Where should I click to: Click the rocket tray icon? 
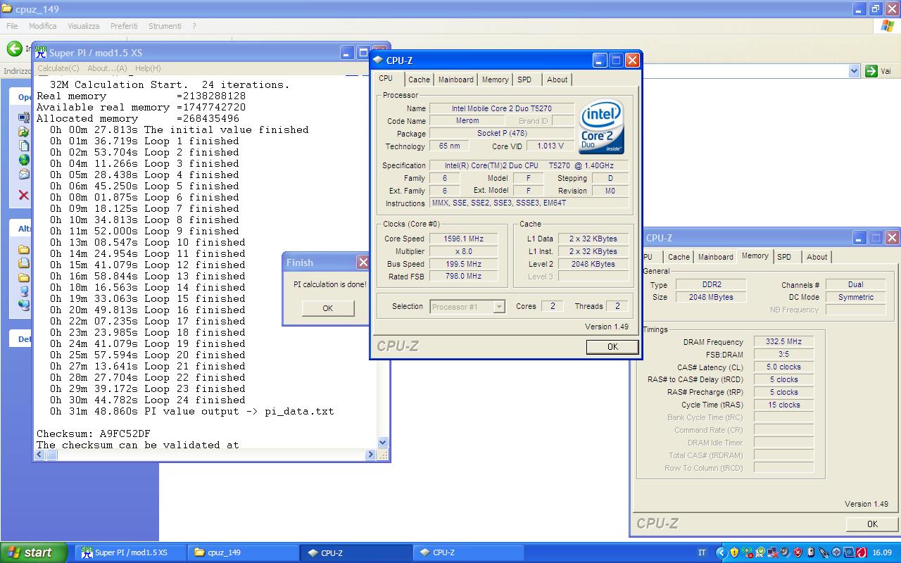(x=824, y=552)
